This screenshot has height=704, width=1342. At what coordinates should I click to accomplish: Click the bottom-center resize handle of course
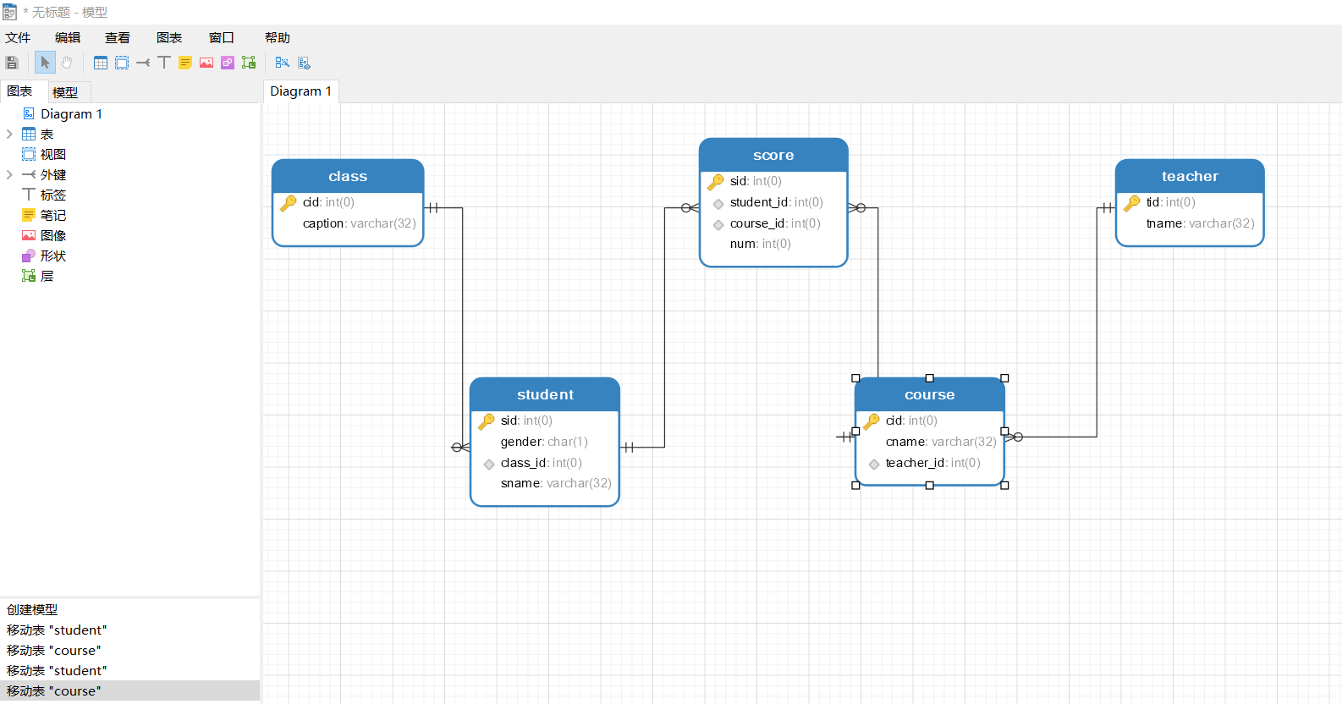pos(929,486)
